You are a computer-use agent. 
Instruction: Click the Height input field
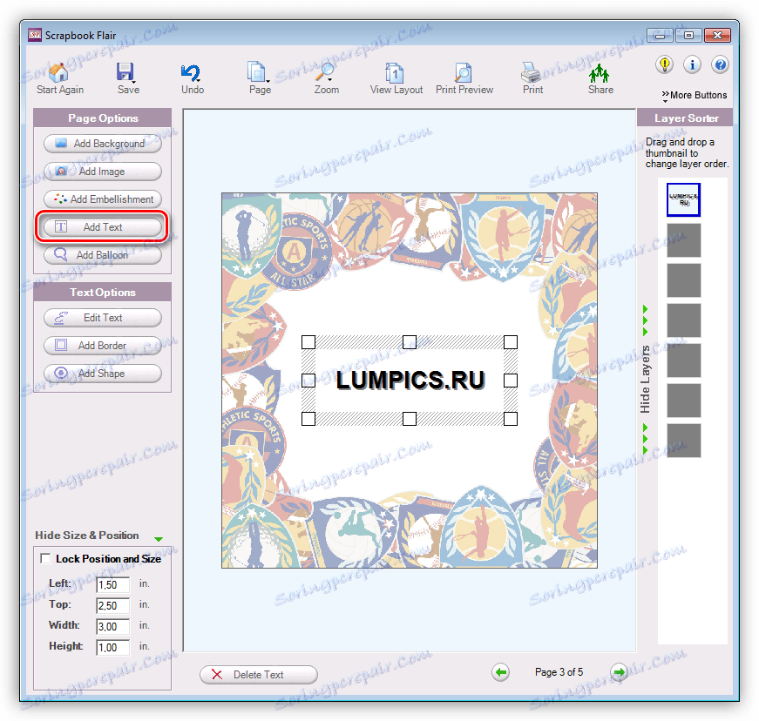click(112, 647)
